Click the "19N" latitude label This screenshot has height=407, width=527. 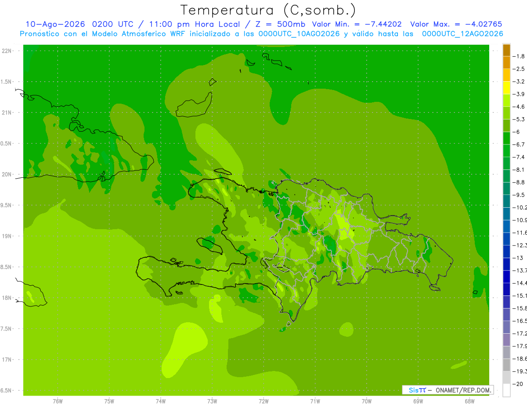click(x=7, y=236)
